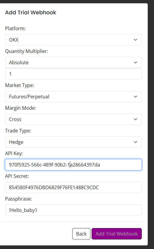This screenshot has width=154, height=249.
Task: Open the Trade Type dropdown showing Hedge
Action: 73,142
